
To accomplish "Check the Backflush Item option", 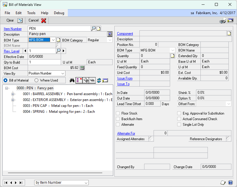I will pyautogui.click(x=117, y=119).
